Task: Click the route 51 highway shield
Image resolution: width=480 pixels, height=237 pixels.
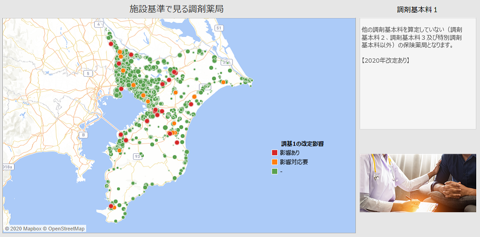Action: point(218,29)
